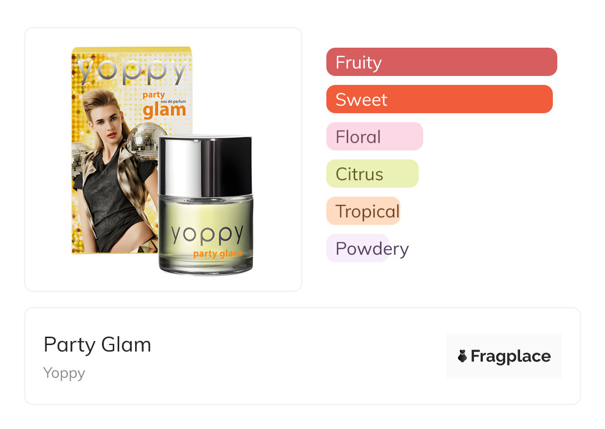Screen dimensions: 605x429
Task: Click the Yoppy brand name below title
Action: pos(64,373)
